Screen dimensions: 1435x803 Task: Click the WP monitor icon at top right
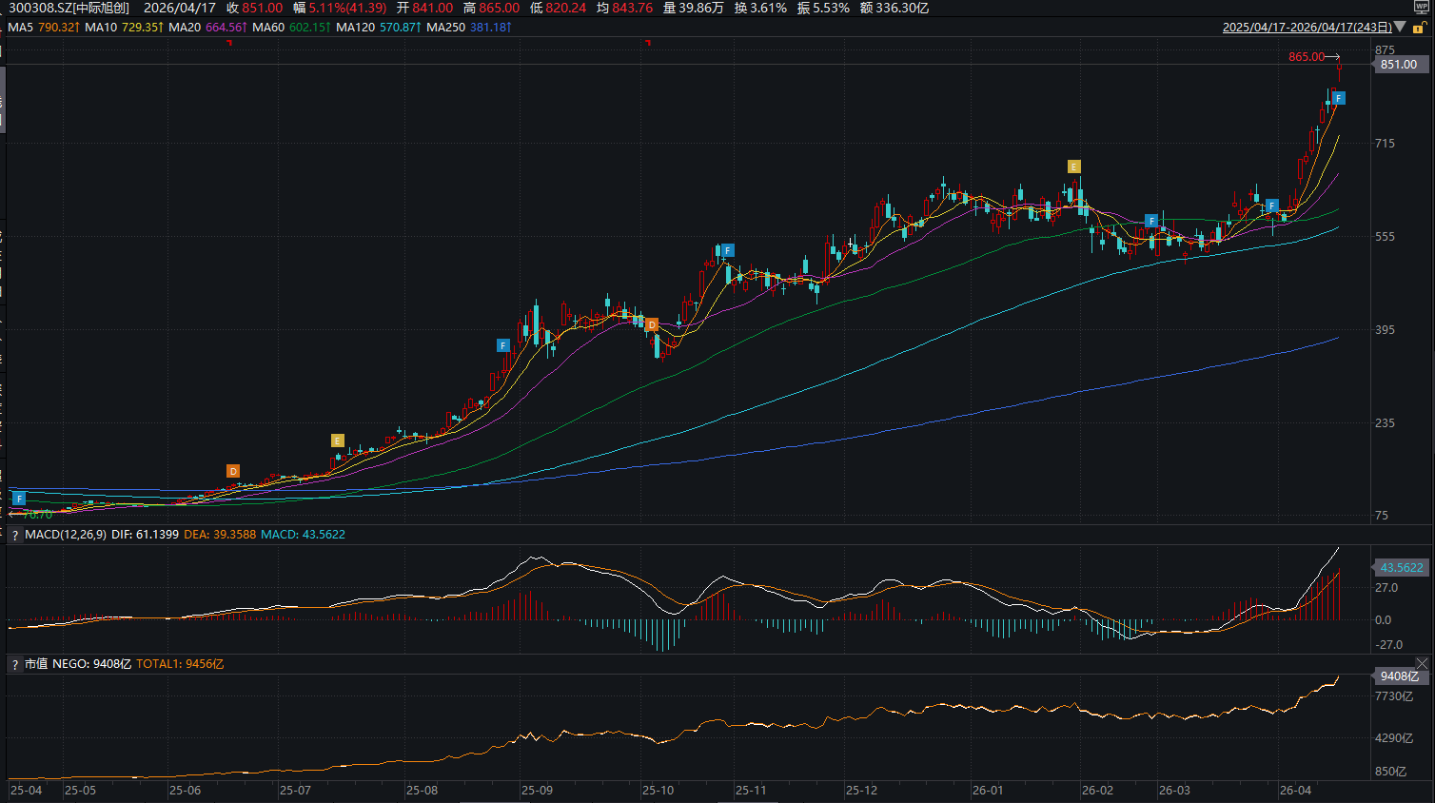tap(1422, 7)
